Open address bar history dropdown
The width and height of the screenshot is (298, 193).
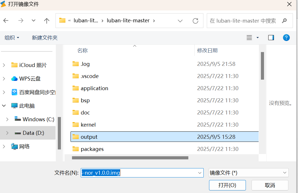pos(180,21)
